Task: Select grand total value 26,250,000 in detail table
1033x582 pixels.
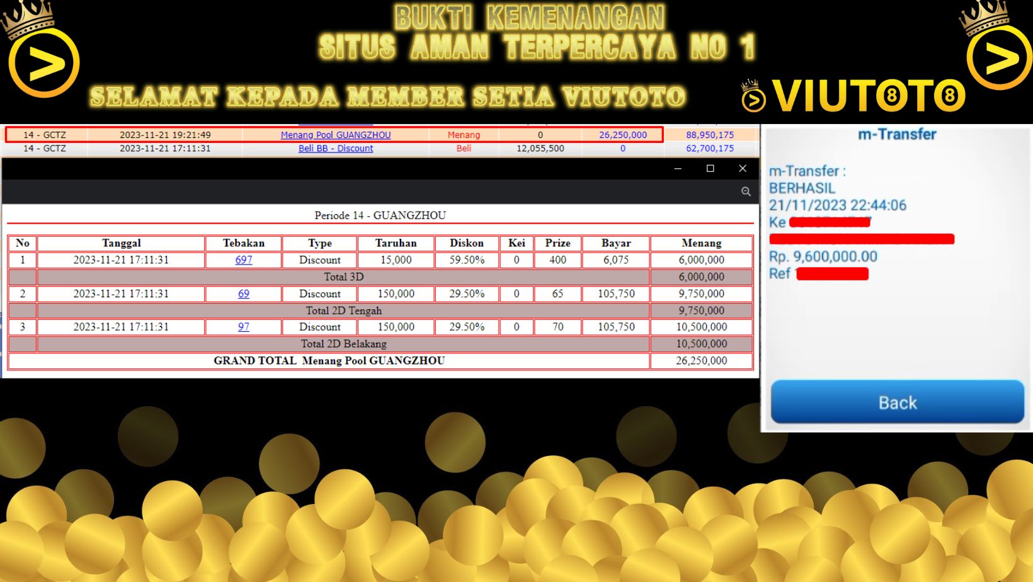Action: [702, 361]
